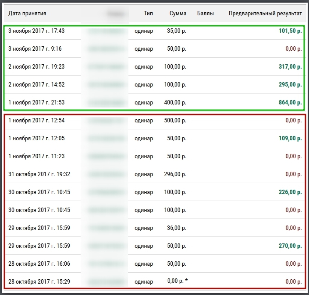Viewport: 309px width, 295px height.
Task: Click the 100,00 р. stake for 2 ноября 14:52
Action: [175, 84]
